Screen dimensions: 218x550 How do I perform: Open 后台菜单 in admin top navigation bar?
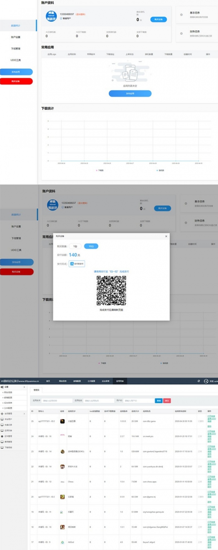(106, 381)
